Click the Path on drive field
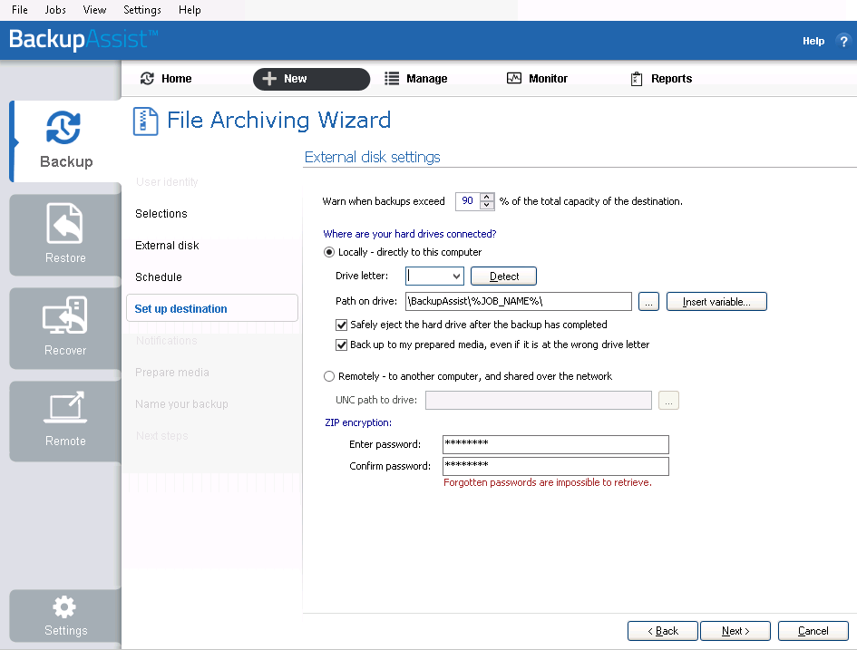This screenshot has height=650, width=857. (x=518, y=302)
